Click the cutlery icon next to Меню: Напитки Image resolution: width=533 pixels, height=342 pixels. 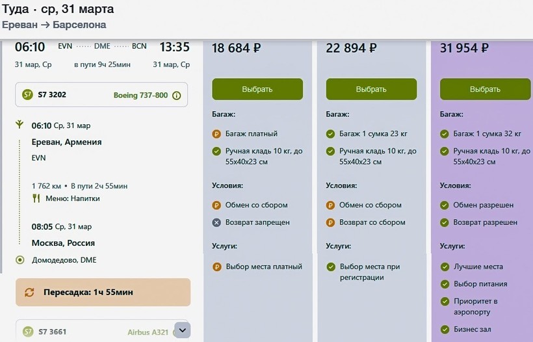tap(36, 198)
